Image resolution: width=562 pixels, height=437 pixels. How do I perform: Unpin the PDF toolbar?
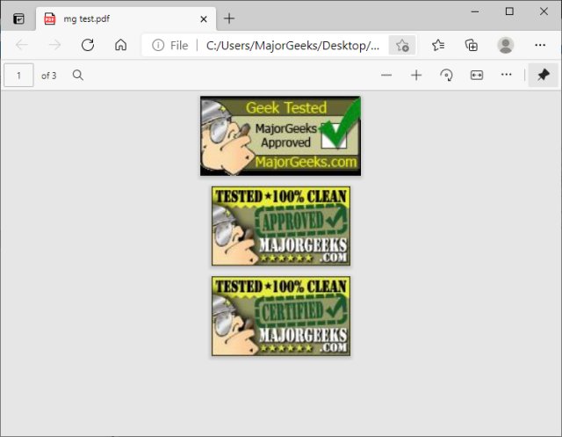pos(544,75)
